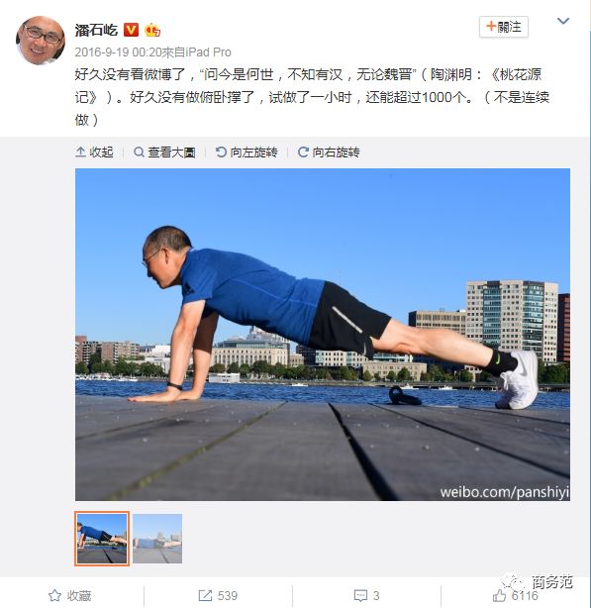Expand the post options chevron menu
This screenshot has height=608, width=591.
tap(563, 21)
